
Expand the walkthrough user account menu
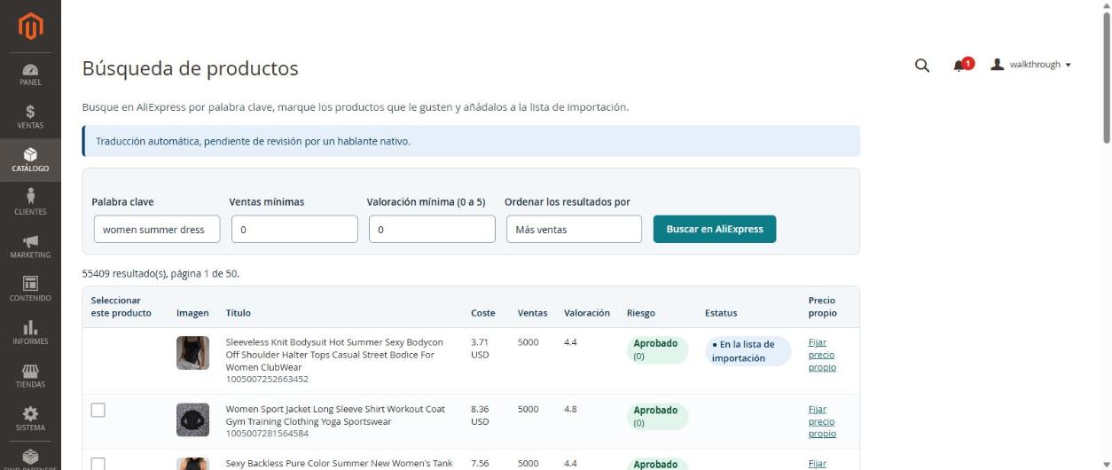(1031, 65)
